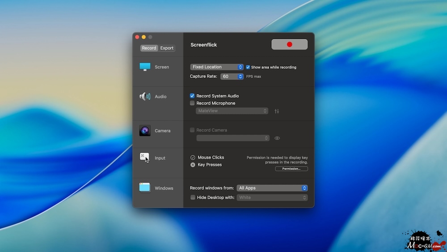The image size is (447, 252).
Task: Click the Screen label in sidebar
Action: (162, 67)
